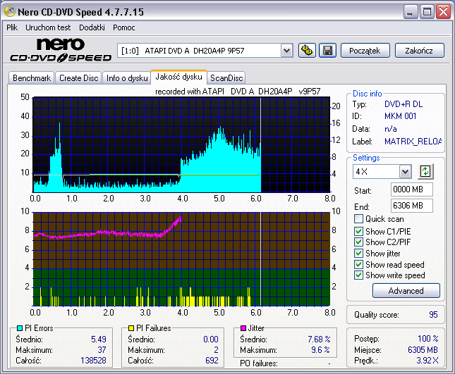Click the label value MATRIX_RELOA
The width and height of the screenshot is (455, 374).
413,142
